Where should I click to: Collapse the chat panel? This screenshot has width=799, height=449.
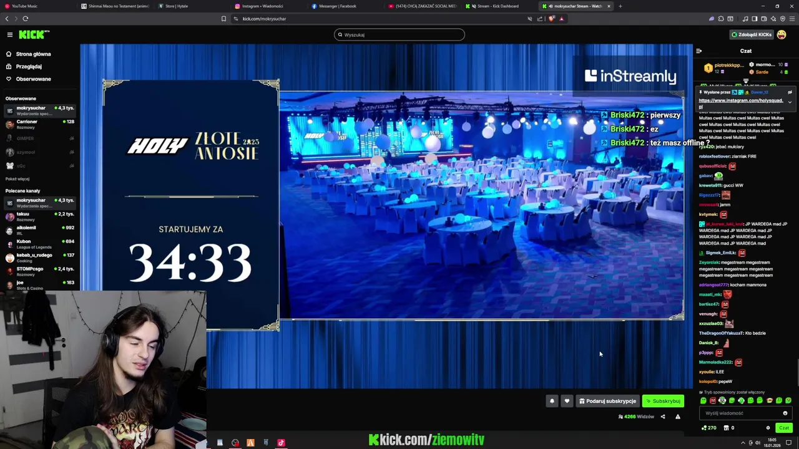click(x=699, y=51)
